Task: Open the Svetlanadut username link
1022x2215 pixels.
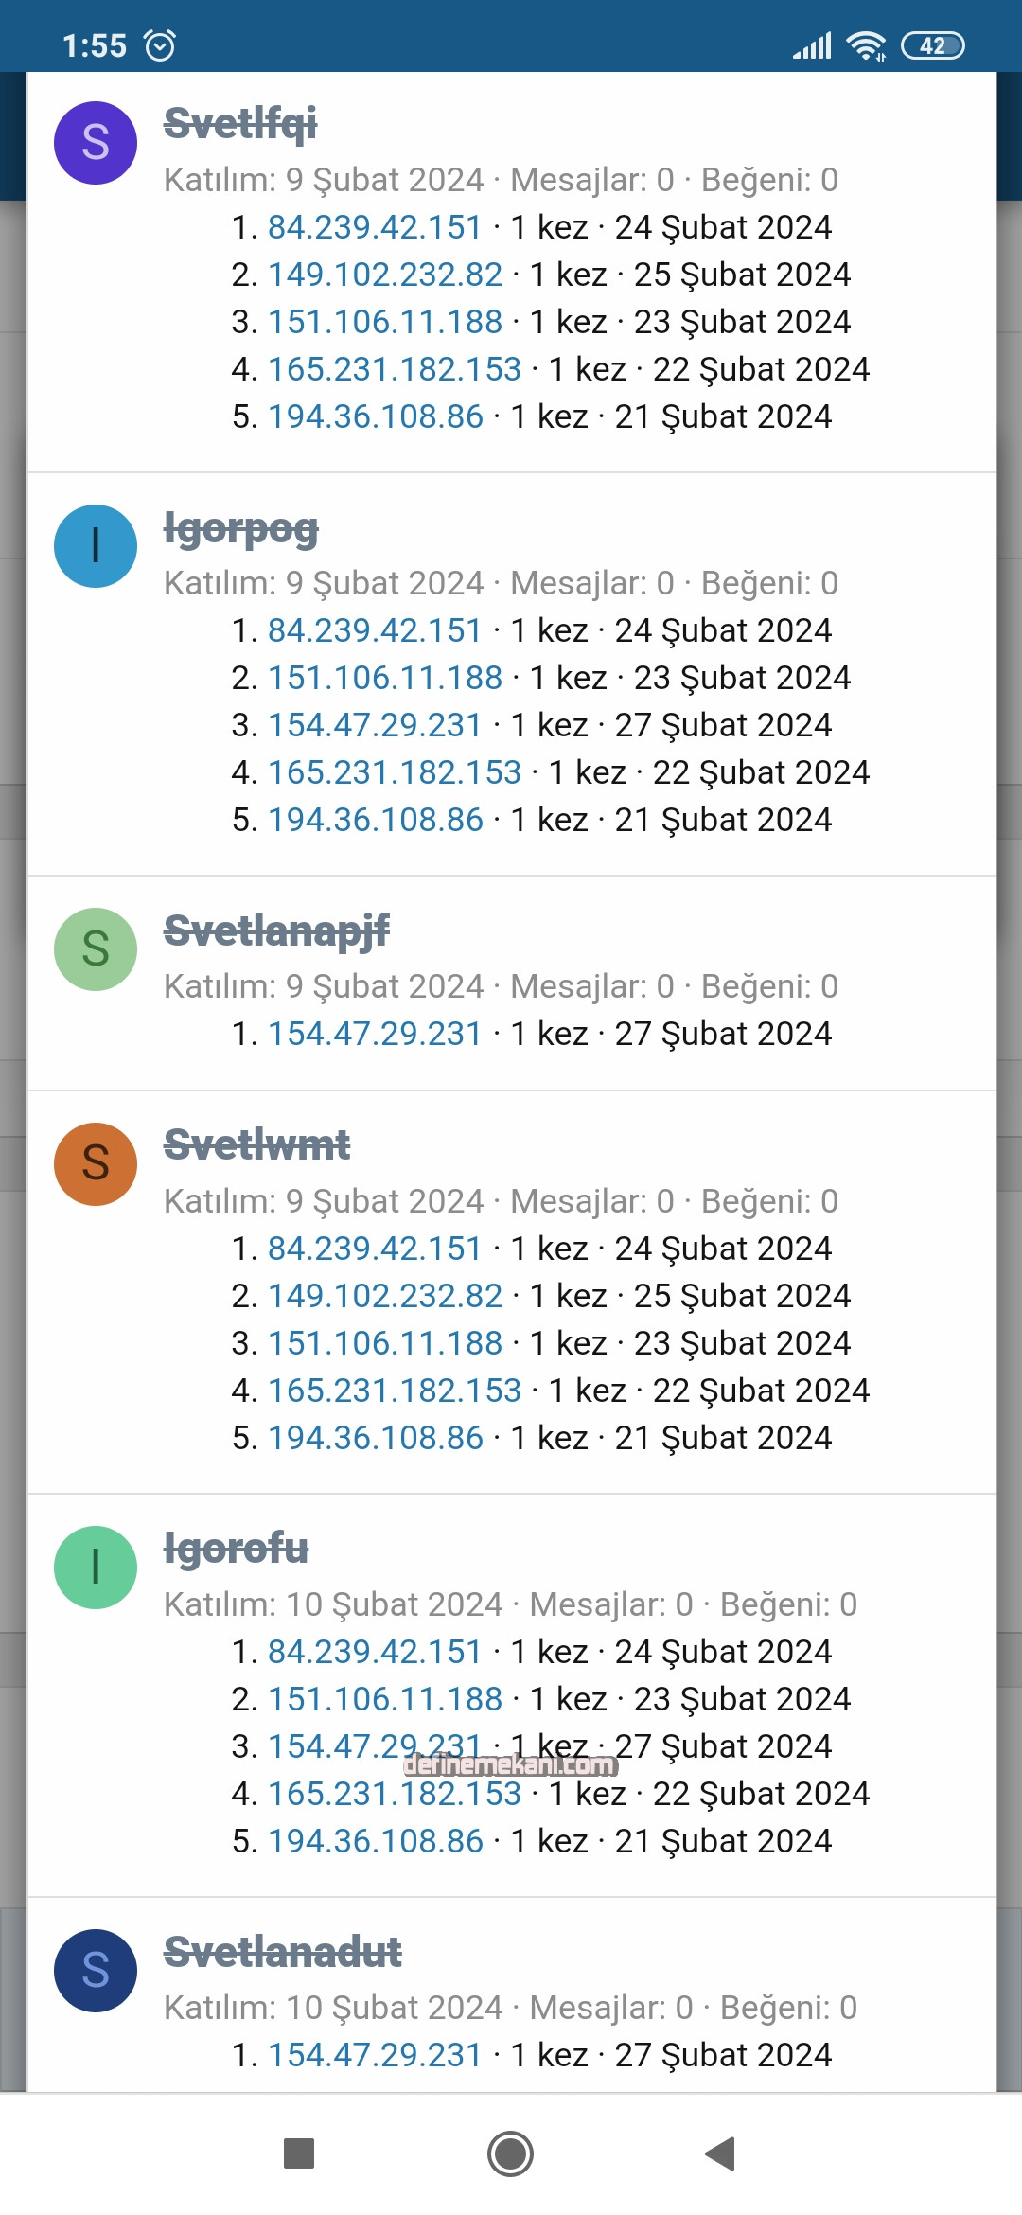Action: 283,1953
